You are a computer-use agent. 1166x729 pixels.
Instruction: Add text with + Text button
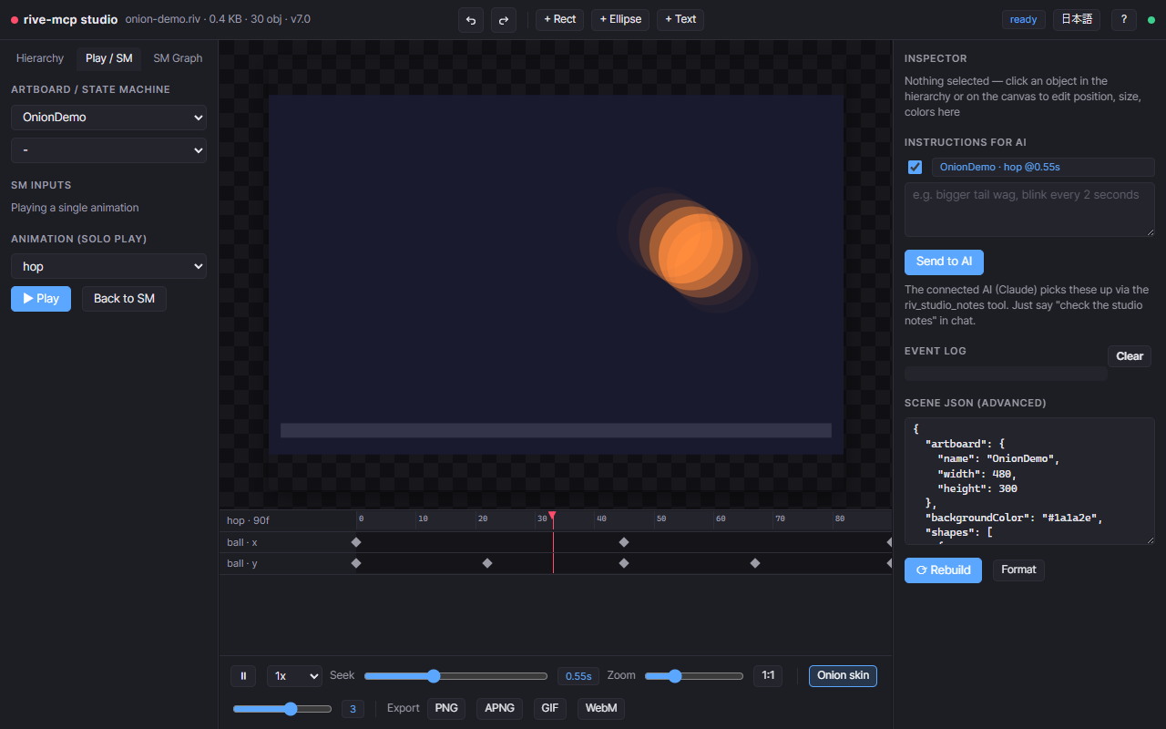coord(680,19)
